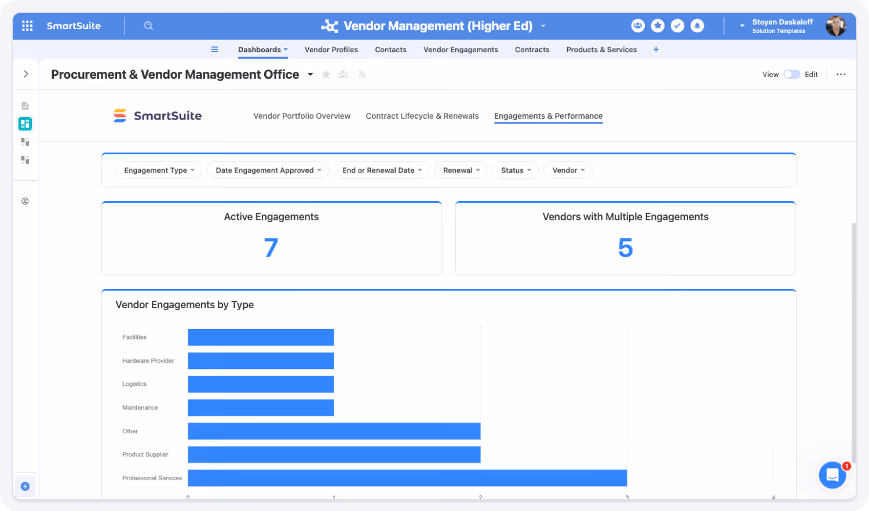
Task: Click the Vendor Management solution icon
Action: point(329,26)
